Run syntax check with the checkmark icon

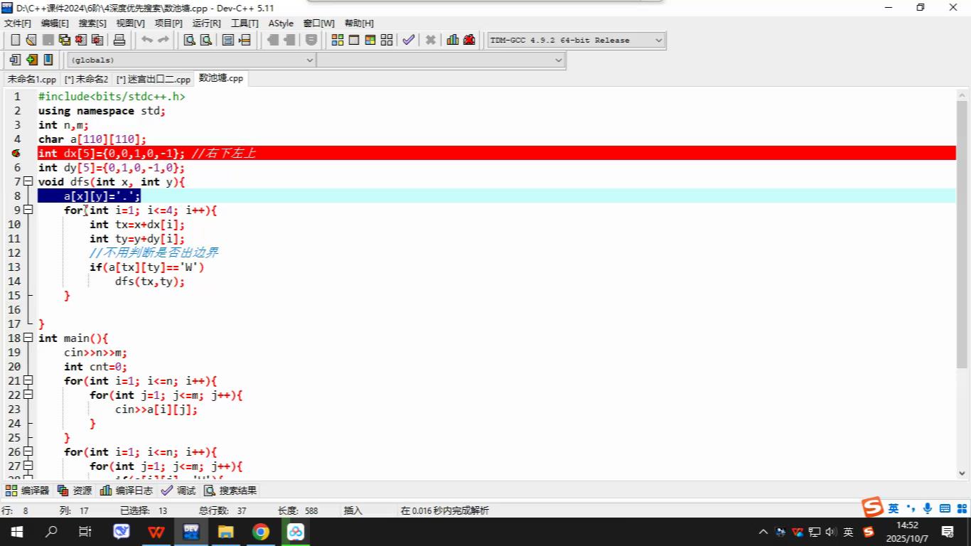click(408, 41)
